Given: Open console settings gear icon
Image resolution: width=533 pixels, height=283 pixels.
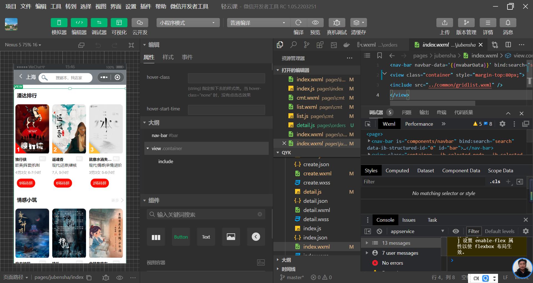Looking at the screenshot, I should pos(526,231).
